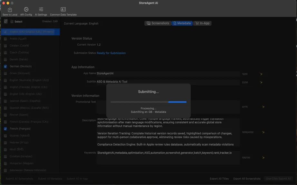Click the AI sparkle icon for Description
297x185 pixels.
coord(263,132)
